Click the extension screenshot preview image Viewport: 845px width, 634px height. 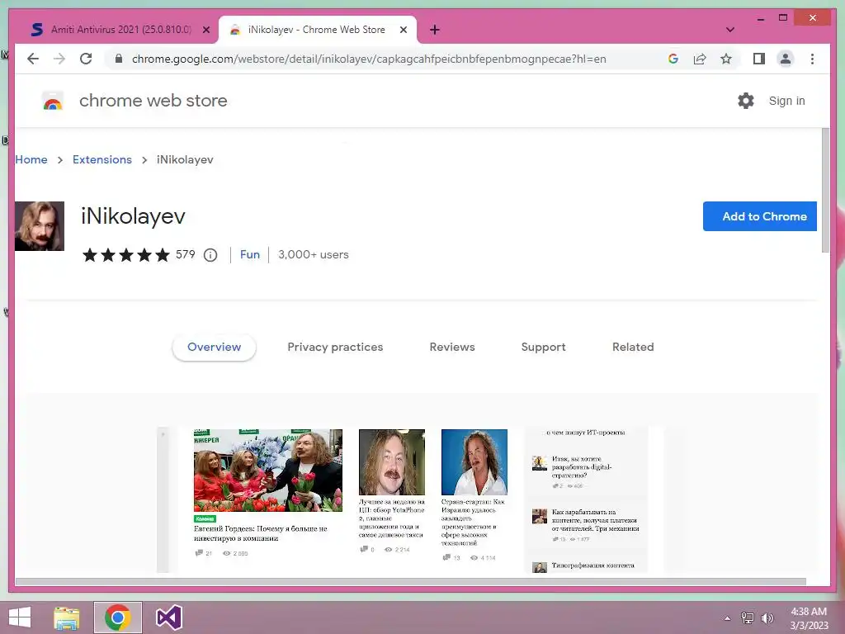[409, 499]
